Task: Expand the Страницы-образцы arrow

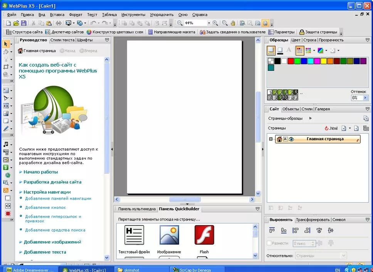Action: 310,118
